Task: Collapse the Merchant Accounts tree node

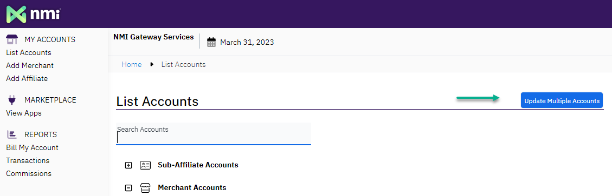Action: [128, 188]
